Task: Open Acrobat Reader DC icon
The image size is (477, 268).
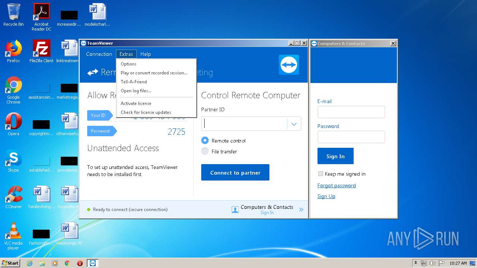Action: [41, 17]
